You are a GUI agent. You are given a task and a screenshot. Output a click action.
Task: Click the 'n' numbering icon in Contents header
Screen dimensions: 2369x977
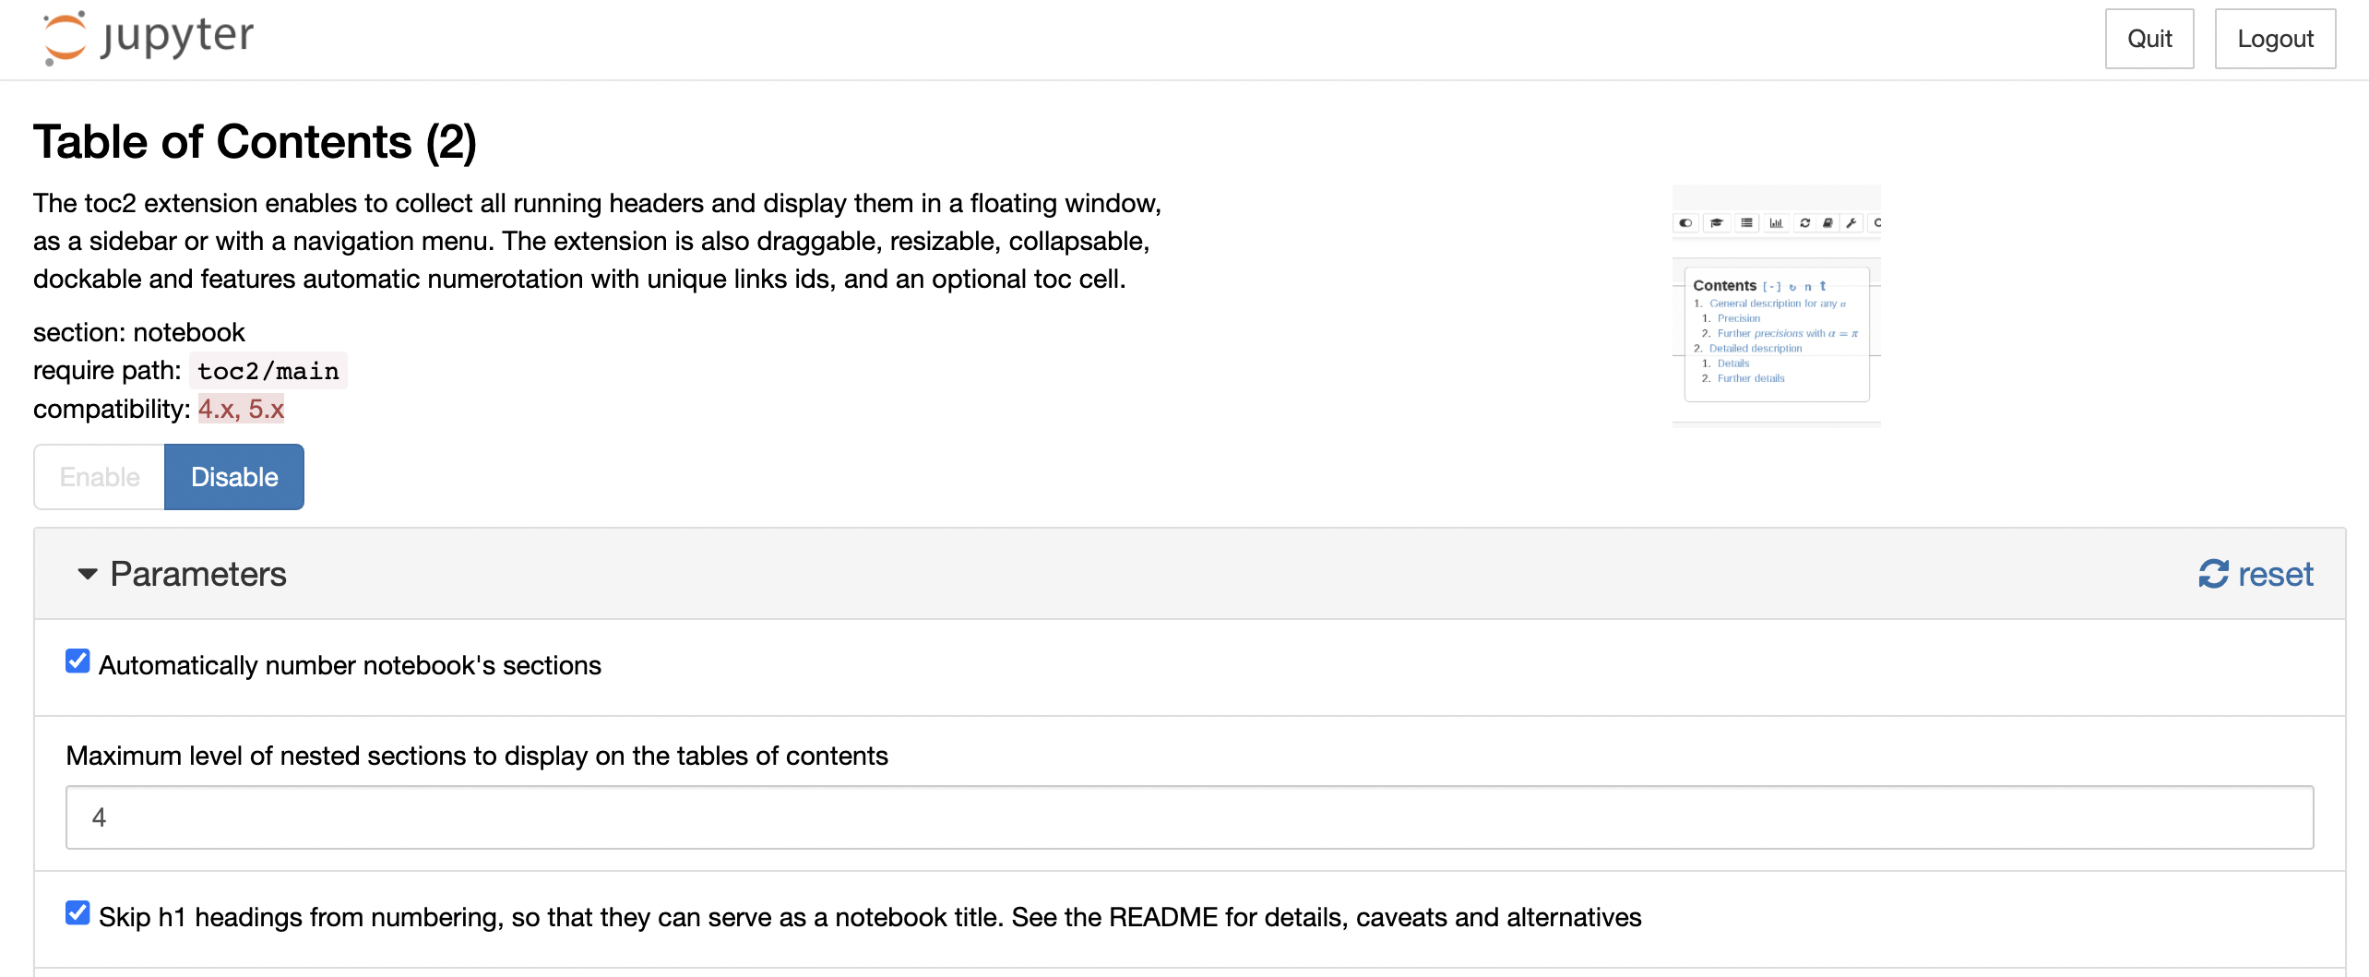point(1806,287)
